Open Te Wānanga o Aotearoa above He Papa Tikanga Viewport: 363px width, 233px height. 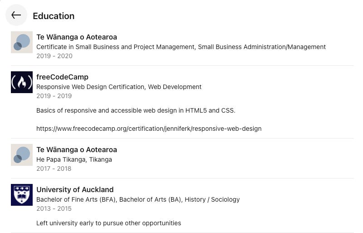(x=76, y=149)
